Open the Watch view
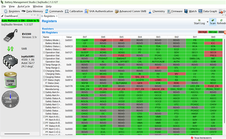226x139 pixels. point(190,11)
